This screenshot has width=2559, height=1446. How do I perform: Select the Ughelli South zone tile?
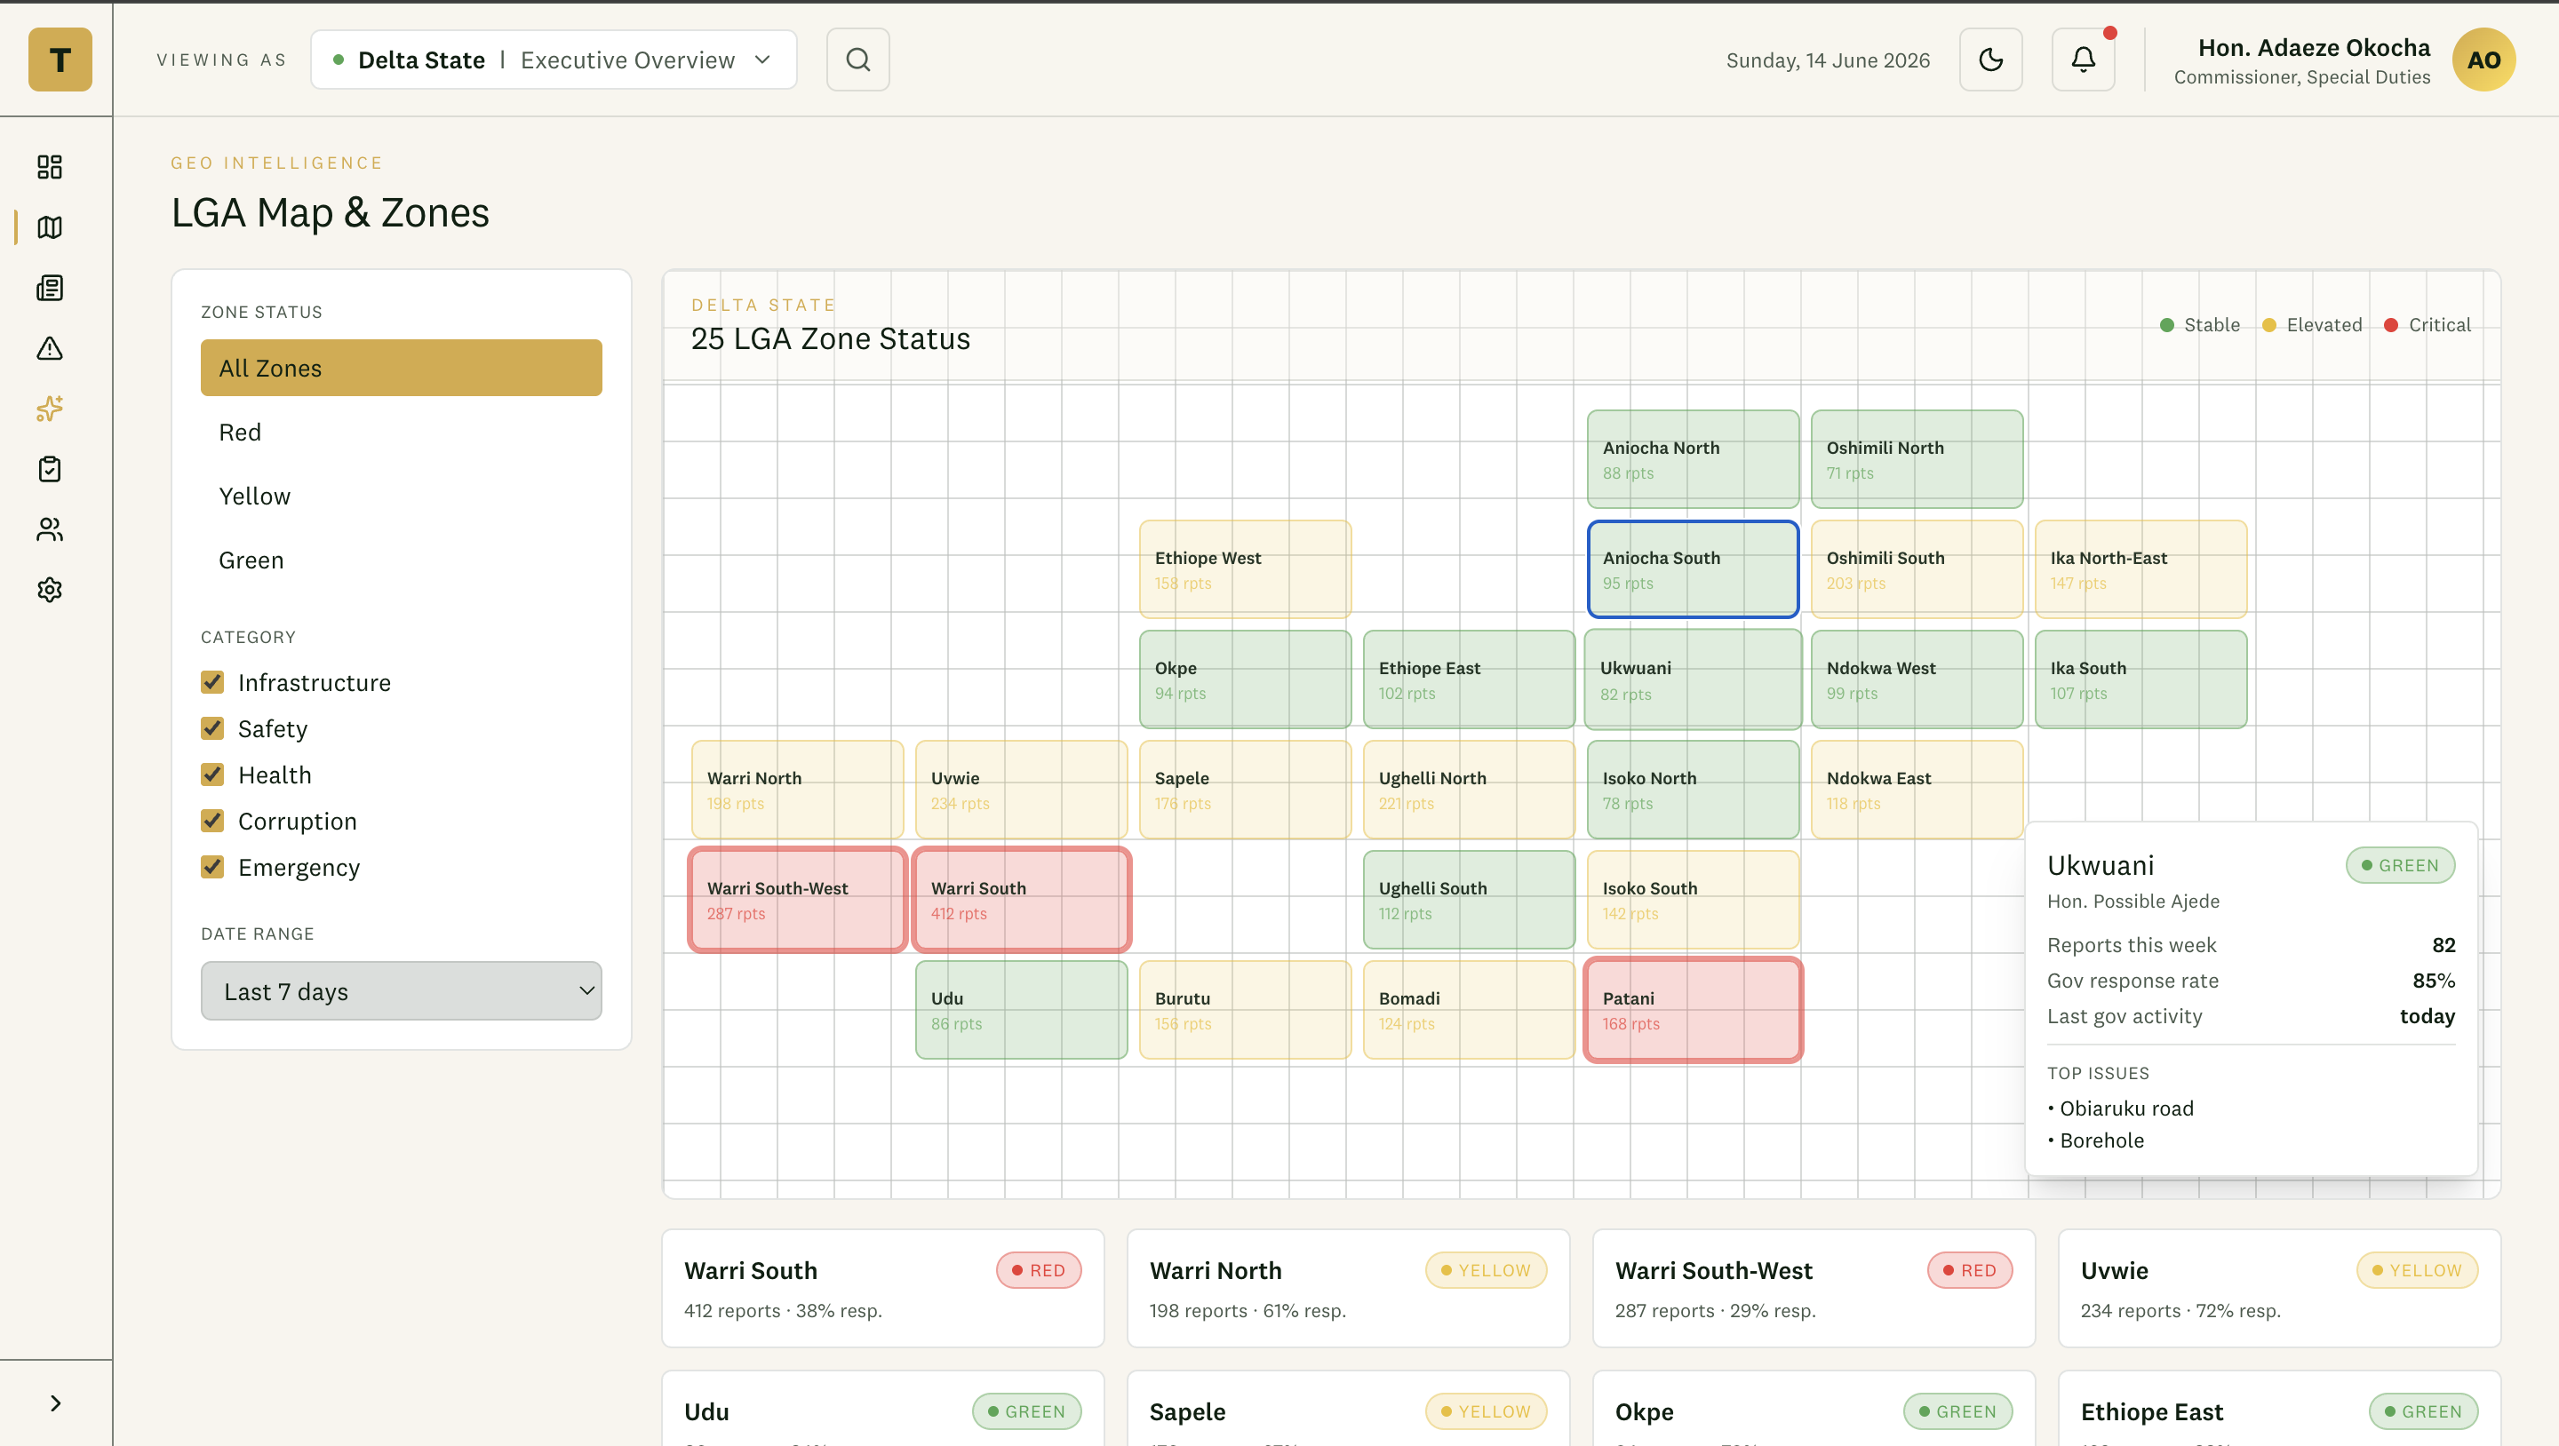(1468, 900)
